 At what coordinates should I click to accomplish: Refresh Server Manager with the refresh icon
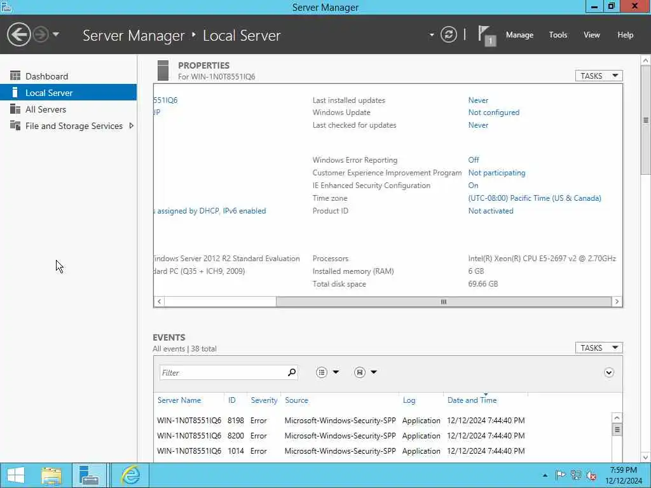coord(448,34)
